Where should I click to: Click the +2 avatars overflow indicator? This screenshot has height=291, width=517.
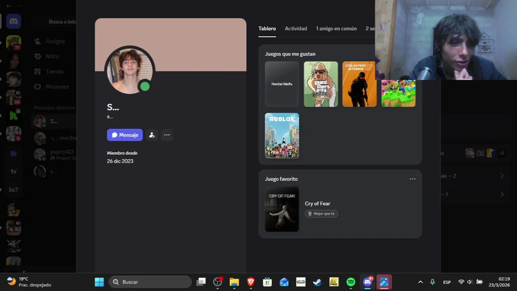tap(502, 153)
